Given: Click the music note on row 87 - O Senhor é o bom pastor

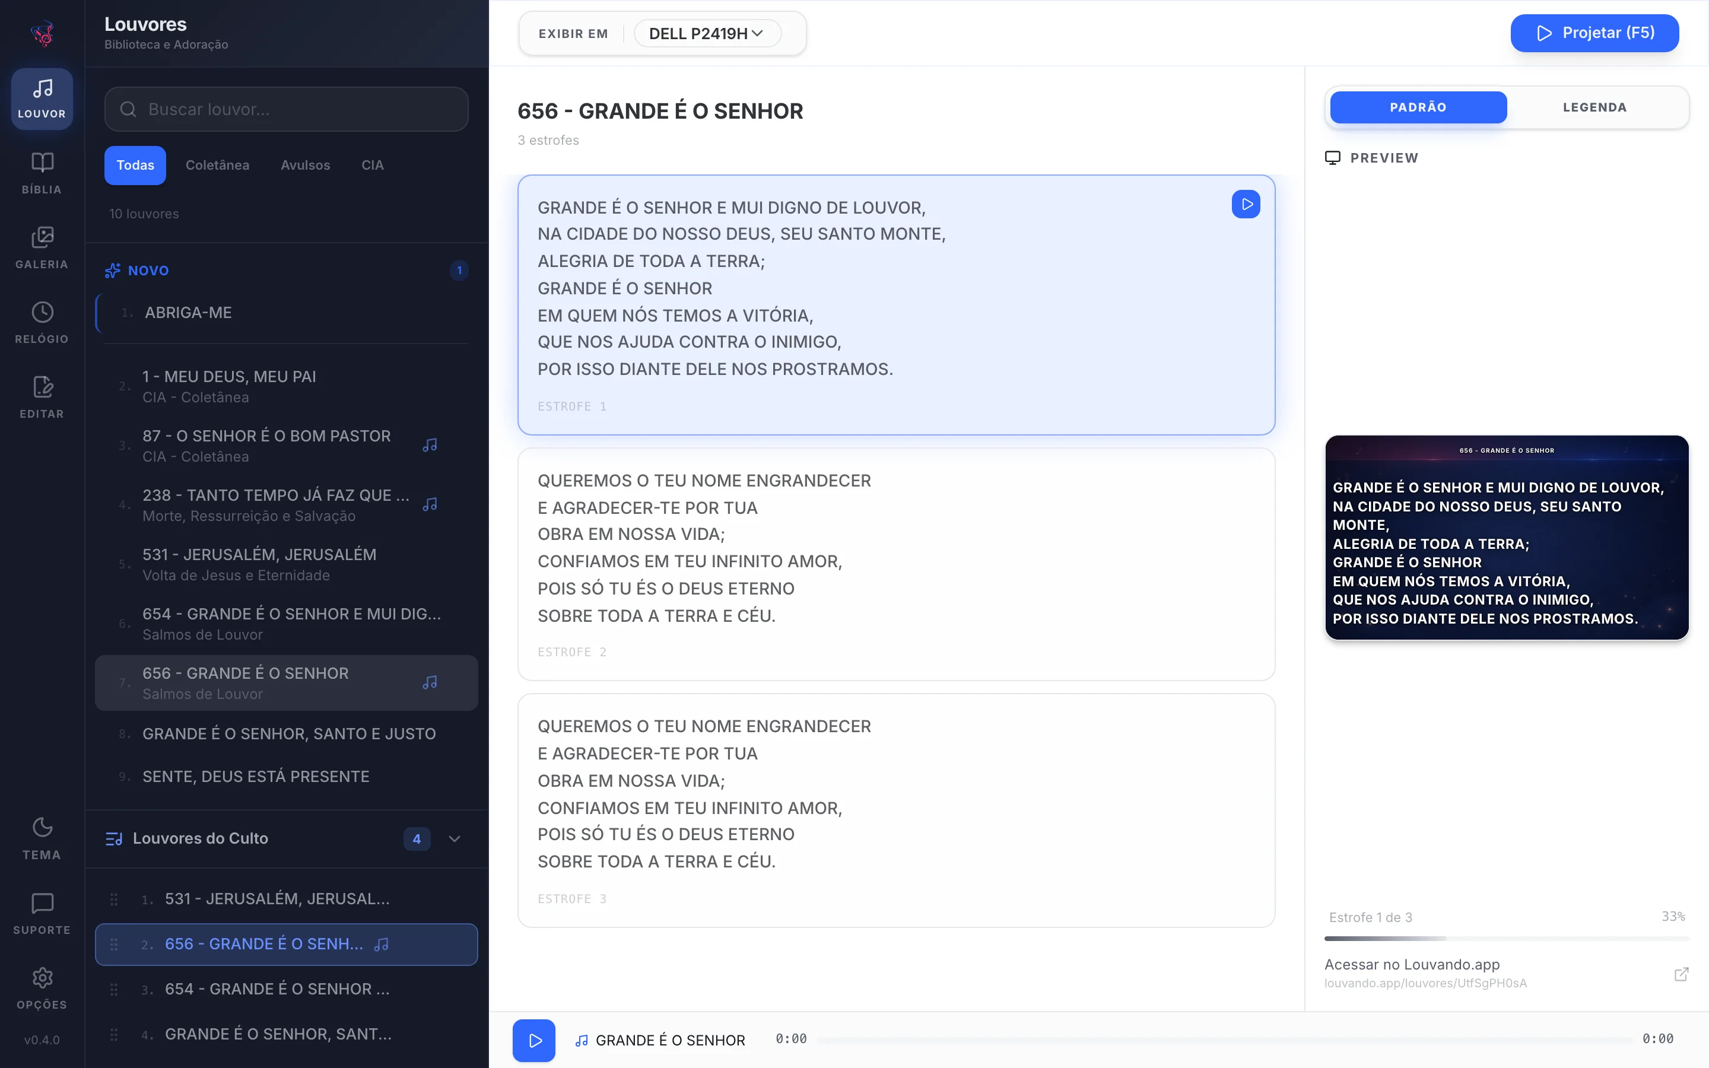Looking at the screenshot, I should 430,445.
